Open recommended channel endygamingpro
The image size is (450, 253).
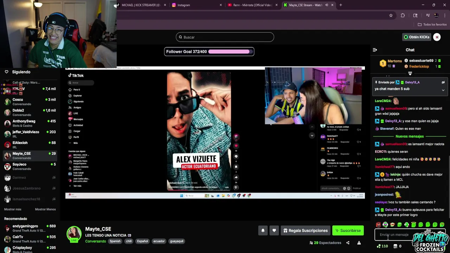click(30, 228)
